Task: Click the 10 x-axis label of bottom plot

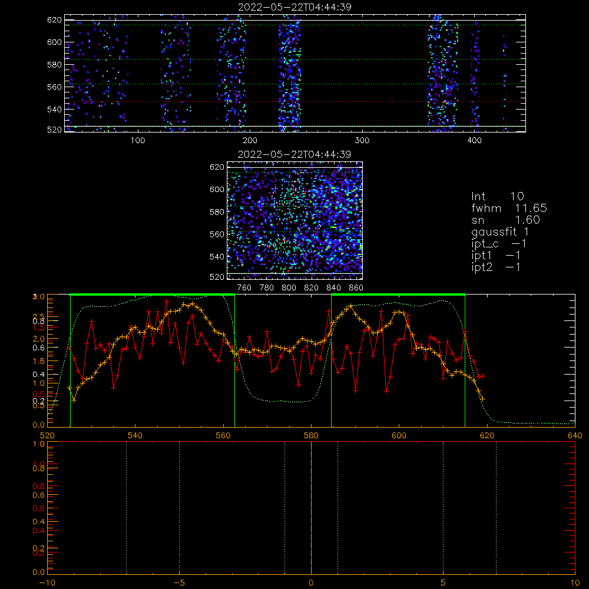Action: click(575, 583)
